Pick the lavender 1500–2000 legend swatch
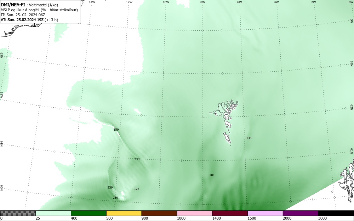 click(x=265, y=213)
